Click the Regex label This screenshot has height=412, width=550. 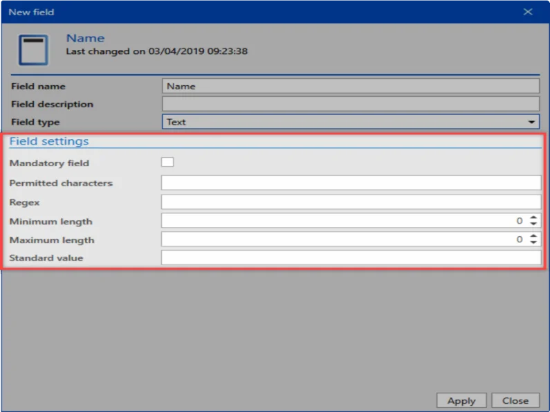24,203
